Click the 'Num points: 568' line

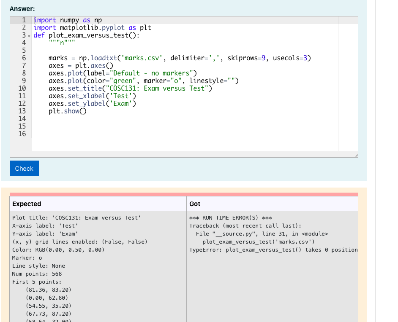pyautogui.click(x=37, y=274)
